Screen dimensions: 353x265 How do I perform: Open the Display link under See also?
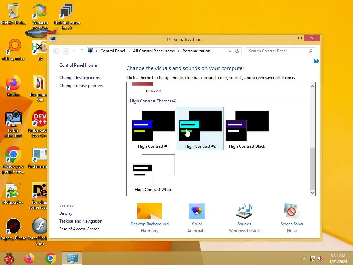(66, 213)
